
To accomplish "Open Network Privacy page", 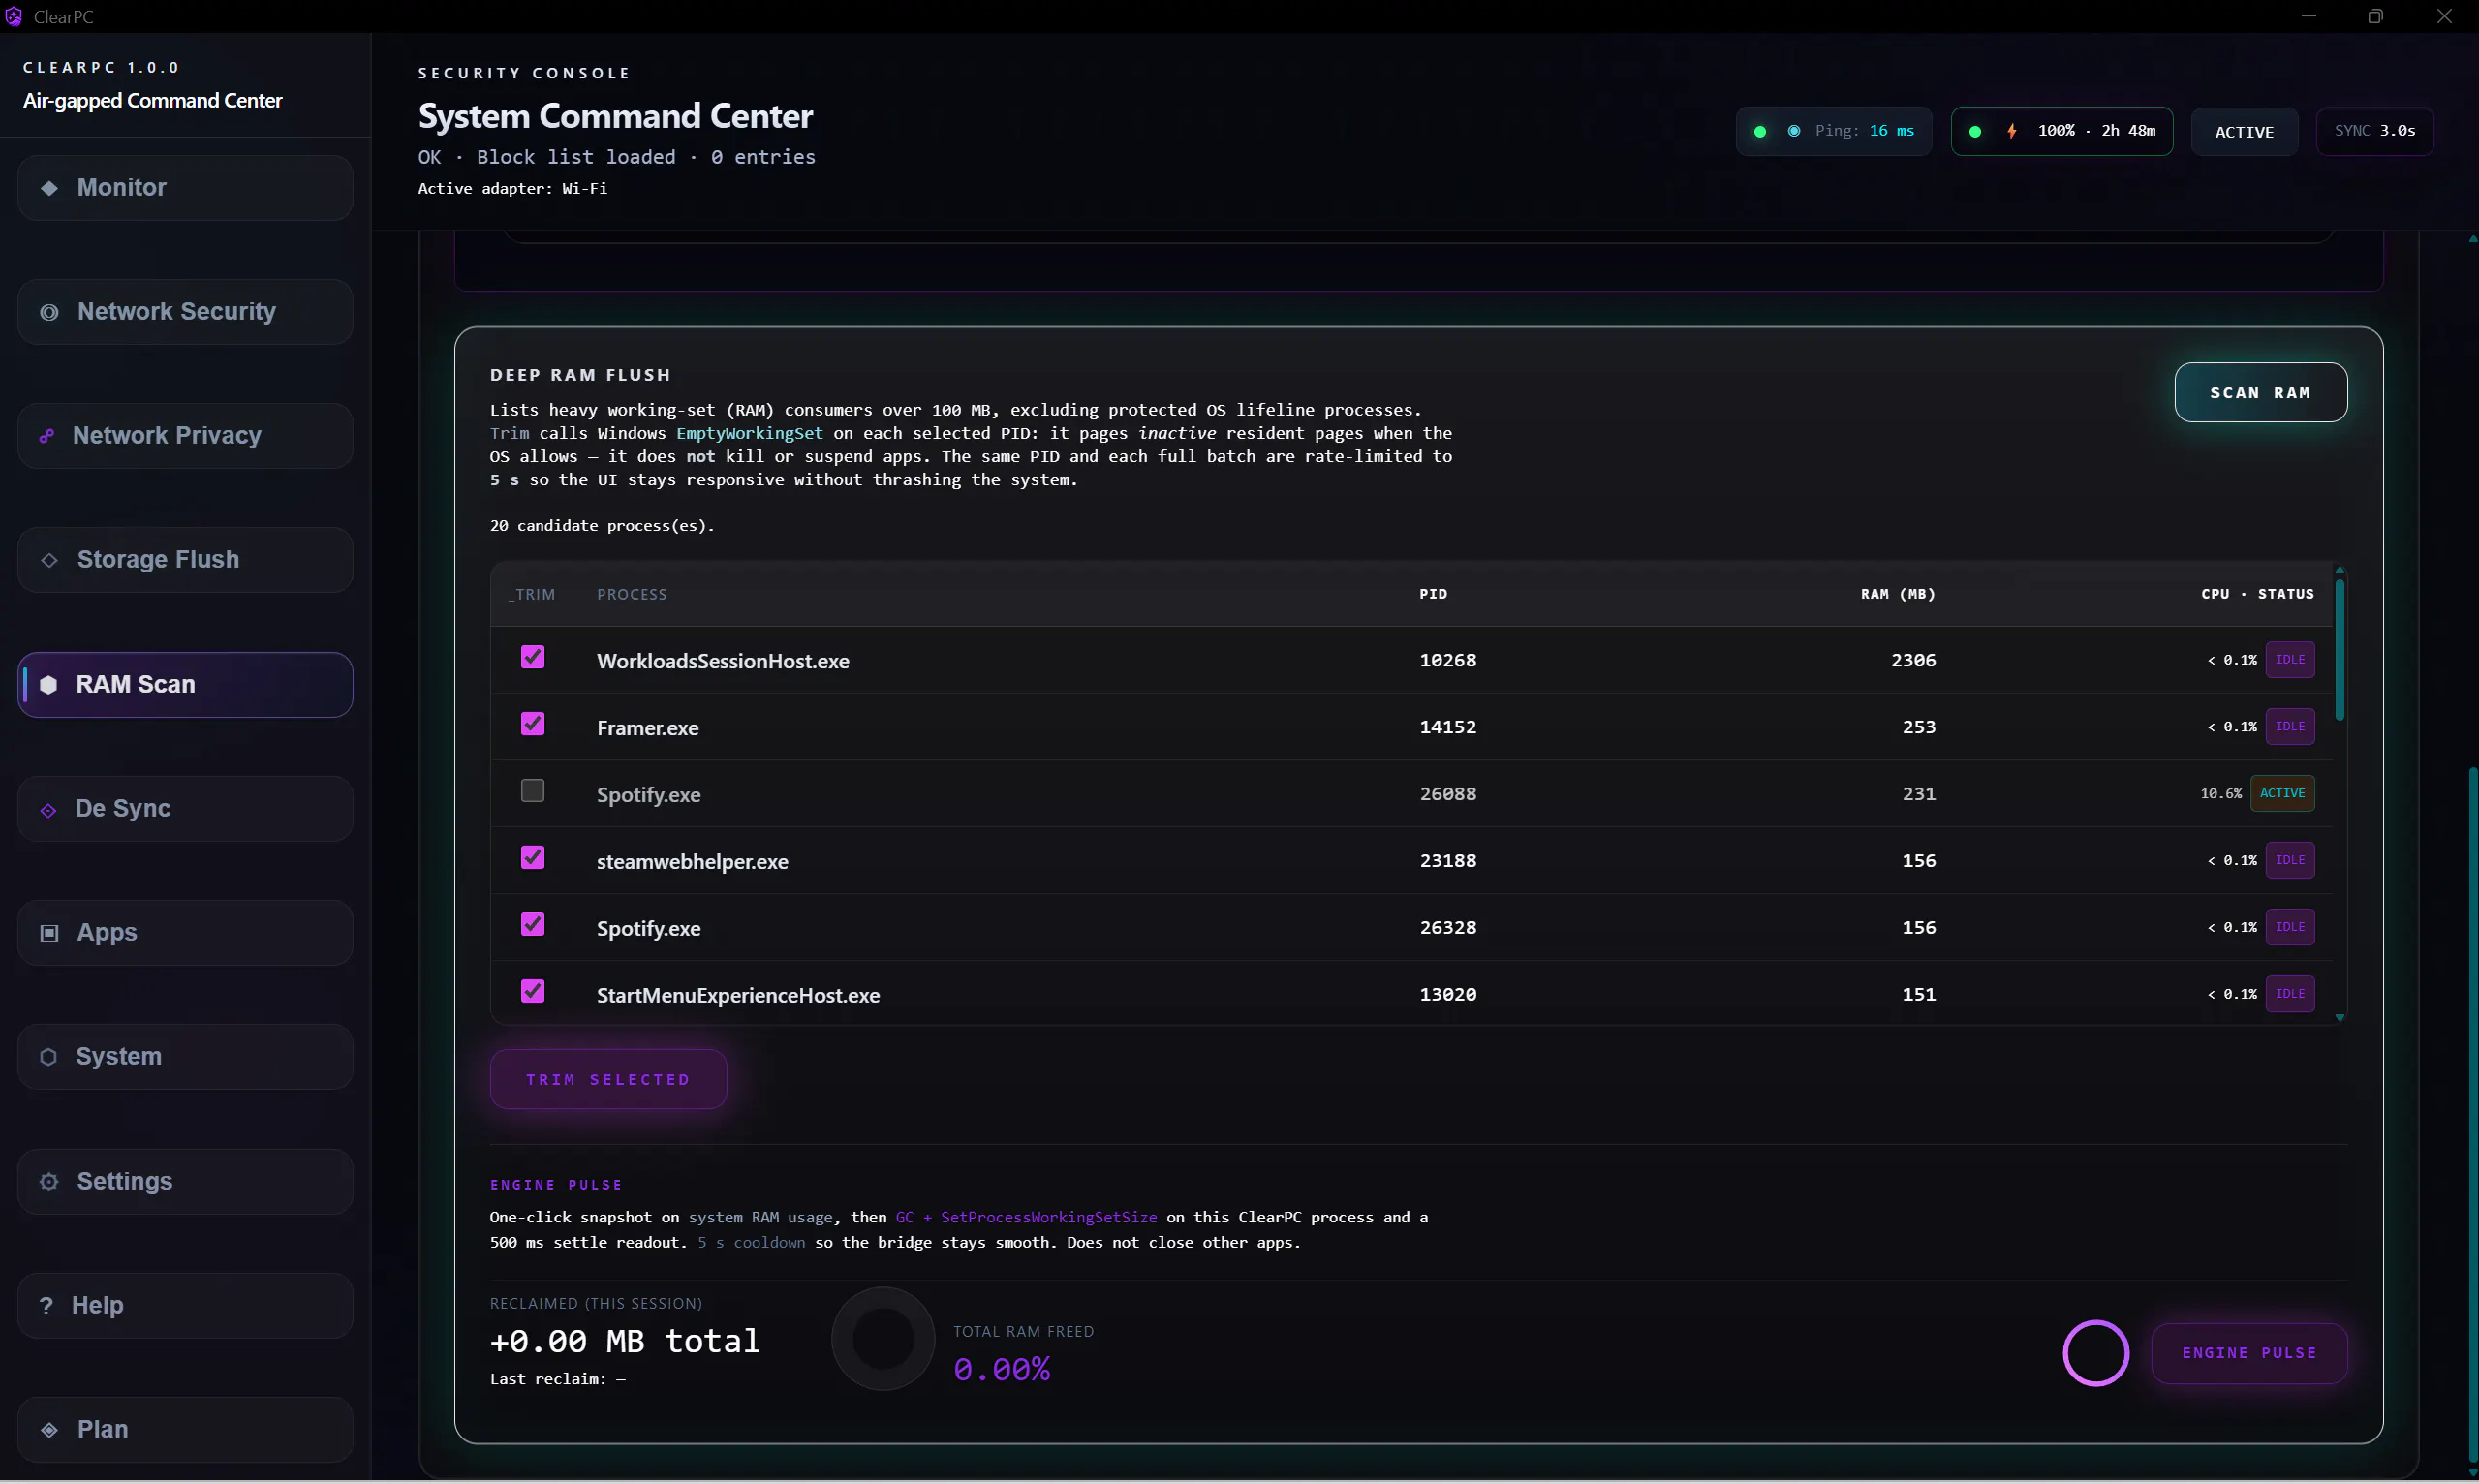I will pos(185,436).
